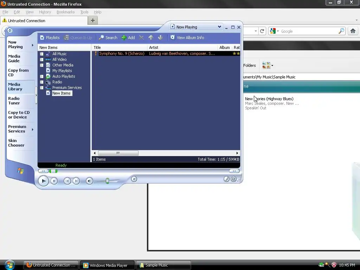Open the File menu in Firefox
This screenshot has width=360, height=270.
click(5, 12)
